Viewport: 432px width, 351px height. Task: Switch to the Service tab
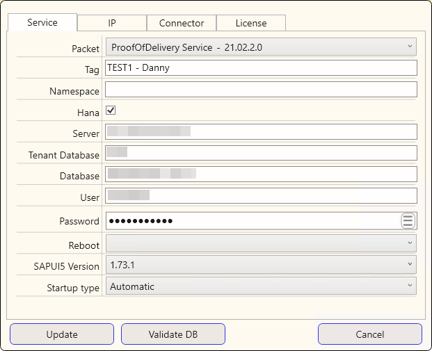point(42,23)
